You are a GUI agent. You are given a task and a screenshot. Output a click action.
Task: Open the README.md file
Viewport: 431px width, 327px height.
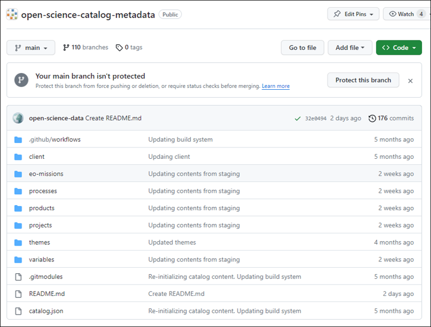47,294
